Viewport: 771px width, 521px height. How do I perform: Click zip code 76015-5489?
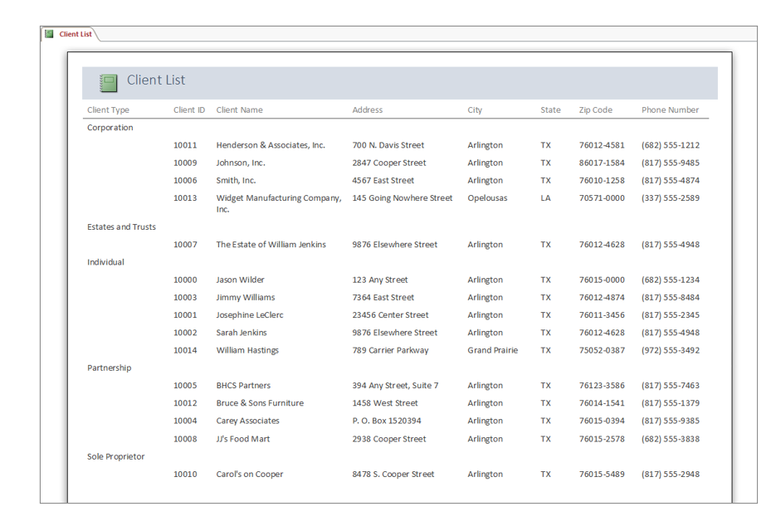(x=602, y=475)
